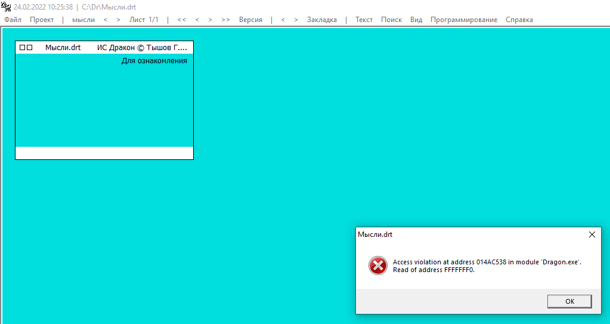Go to previous sheet arrow after мысли

pos(106,20)
